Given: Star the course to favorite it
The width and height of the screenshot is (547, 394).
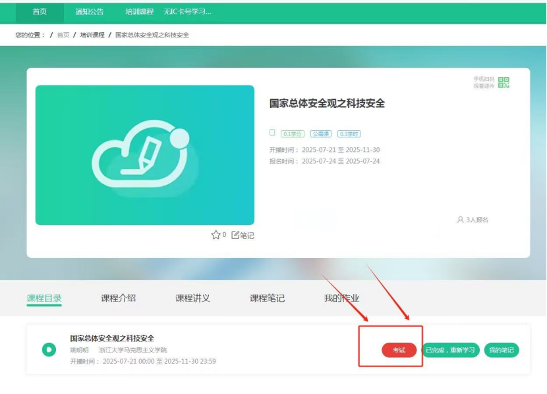Looking at the screenshot, I should click(216, 234).
